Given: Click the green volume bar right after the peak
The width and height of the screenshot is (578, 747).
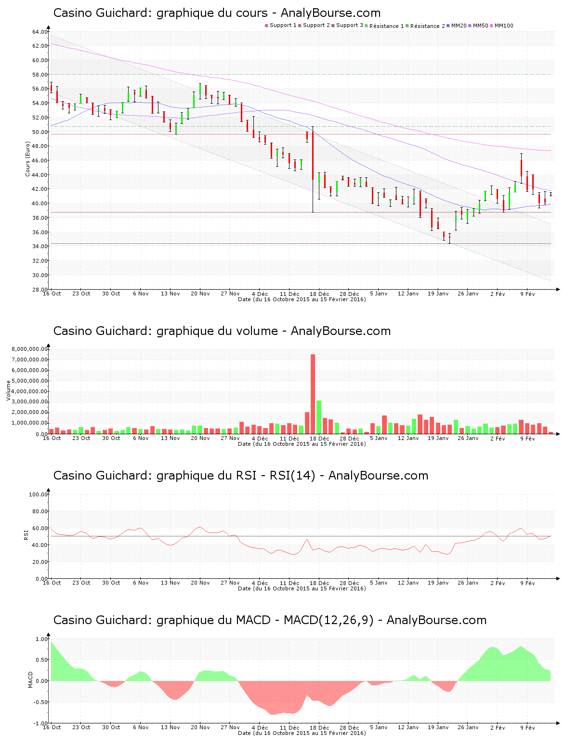Looking at the screenshot, I should pos(319,417).
